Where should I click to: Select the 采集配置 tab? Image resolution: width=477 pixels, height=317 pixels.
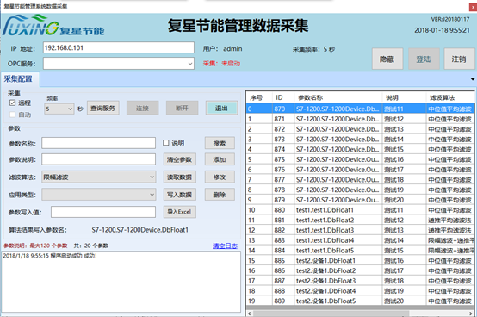[x=20, y=79]
